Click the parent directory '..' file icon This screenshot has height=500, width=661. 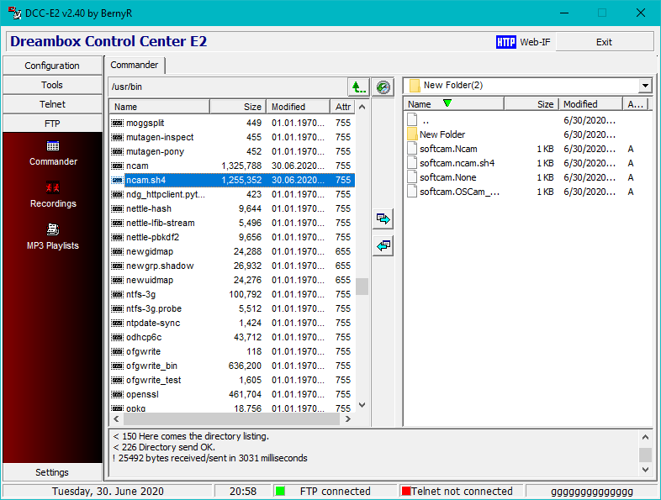(412, 120)
